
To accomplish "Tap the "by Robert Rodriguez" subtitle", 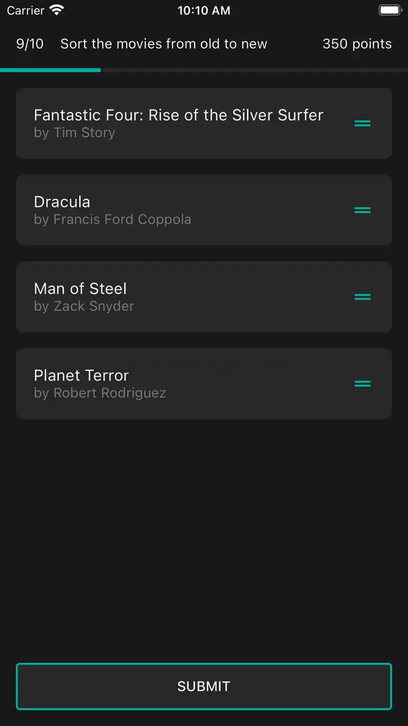I will point(100,393).
